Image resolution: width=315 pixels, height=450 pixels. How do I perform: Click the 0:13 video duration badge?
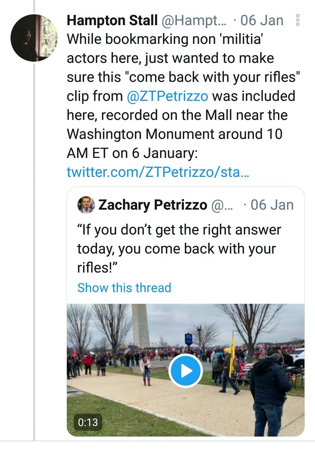(88, 422)
